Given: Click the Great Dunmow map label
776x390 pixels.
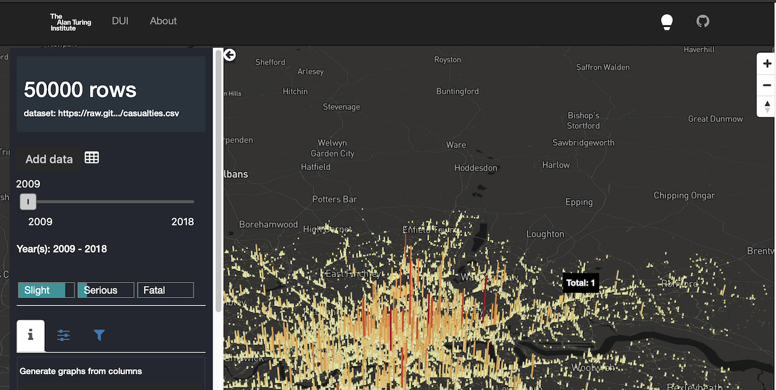Looking at the screenshot, I should 715,119.
